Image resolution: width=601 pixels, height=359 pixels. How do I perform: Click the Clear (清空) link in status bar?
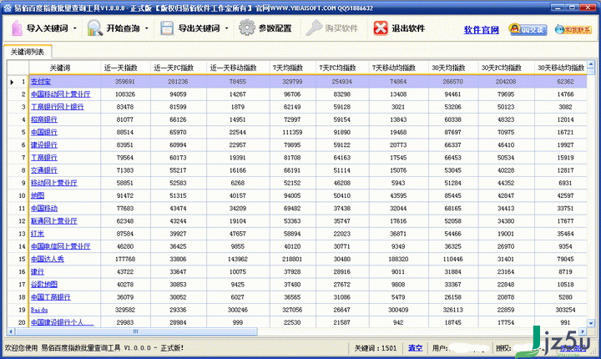415,348
